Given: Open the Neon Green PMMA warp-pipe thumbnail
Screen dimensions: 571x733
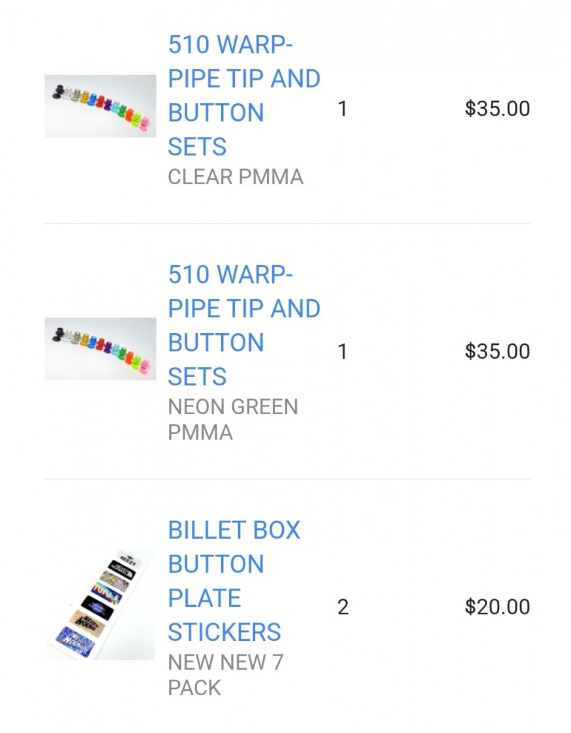Looking at the screenshot, I should (100, 349).
